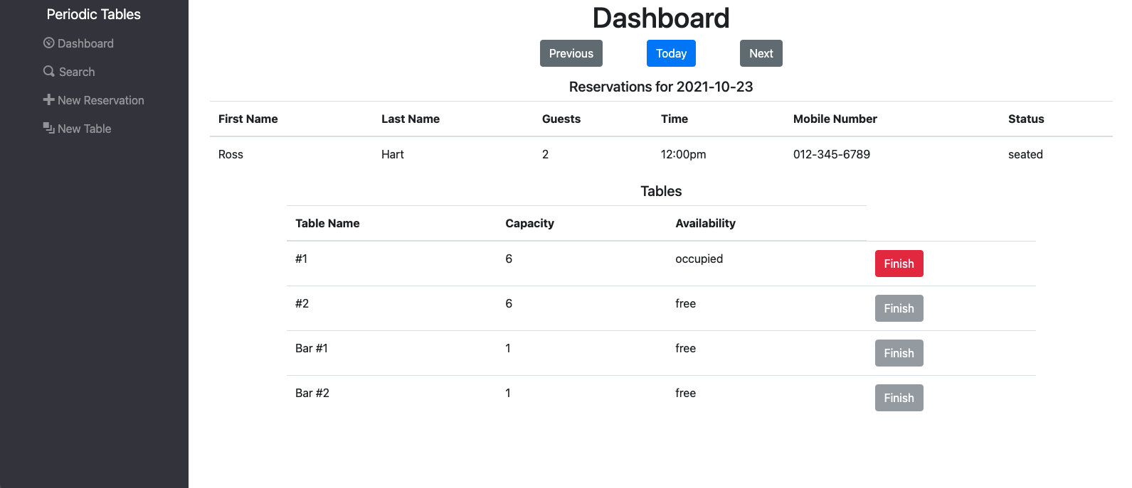The height and width of the screenshot is (488, 1132).
Task: Click the Search magnifier icon in sidebar
Action: coord(49,71)
